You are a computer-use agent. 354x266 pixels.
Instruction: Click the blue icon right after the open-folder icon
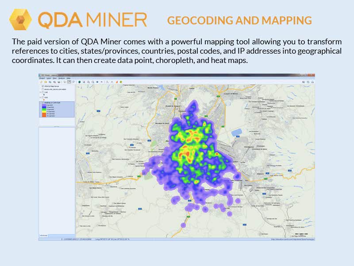pos(50,82)
